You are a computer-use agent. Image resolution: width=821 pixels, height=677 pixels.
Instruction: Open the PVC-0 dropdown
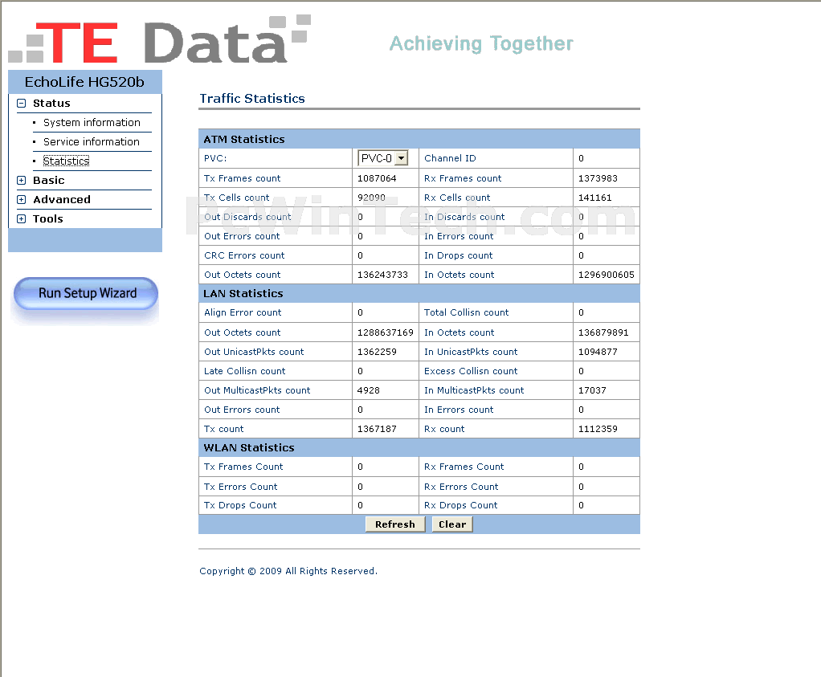point(382,158)
